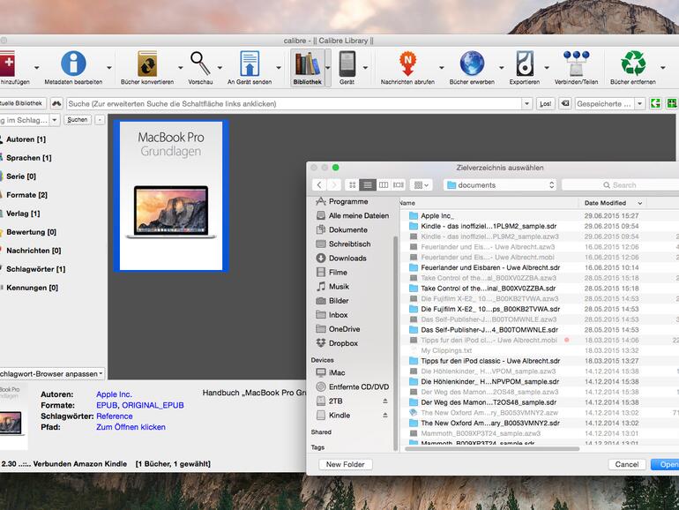The width and height of the screenshot is (679, 510).
Task: Click the Metadaten bearbeiten icon
Action: pyautogui.click(x=73, y=64)
